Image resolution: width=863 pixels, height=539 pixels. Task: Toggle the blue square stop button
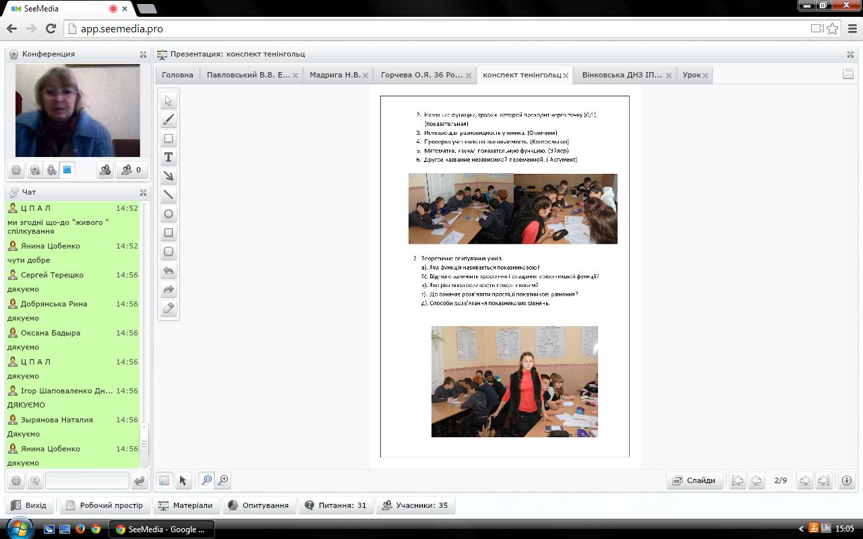point(67,170)
